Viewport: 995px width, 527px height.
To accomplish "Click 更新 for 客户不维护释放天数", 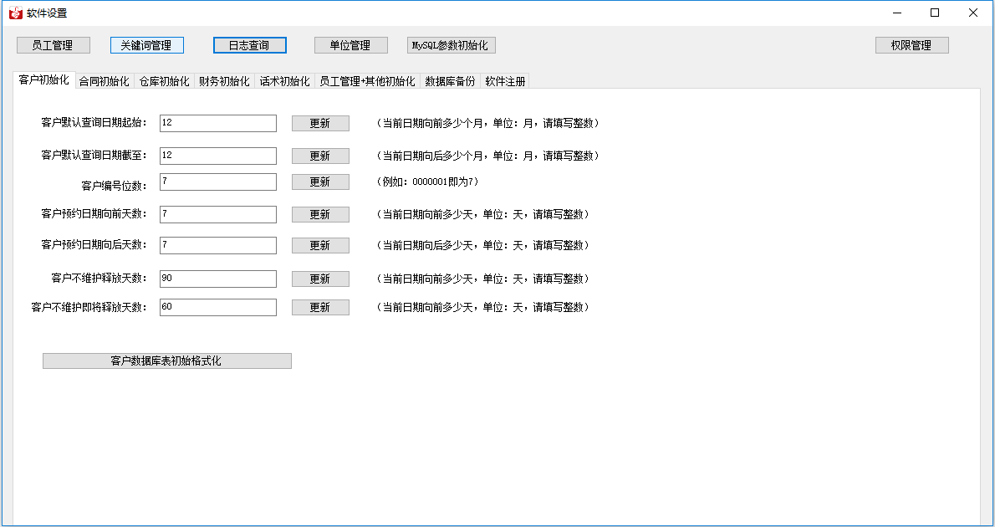I will (320, 279).
